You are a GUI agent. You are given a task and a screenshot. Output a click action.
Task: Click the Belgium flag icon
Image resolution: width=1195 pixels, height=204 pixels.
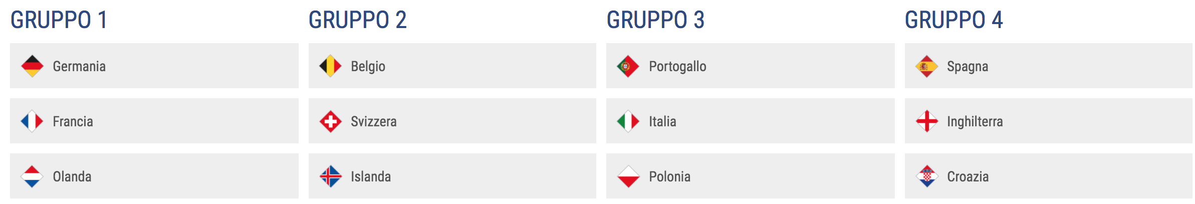pos(330,66)
